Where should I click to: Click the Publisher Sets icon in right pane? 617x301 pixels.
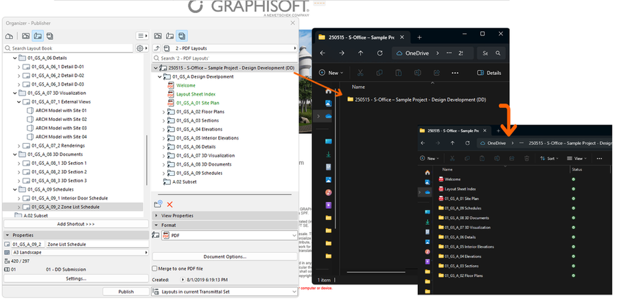[x=181, y=36]
